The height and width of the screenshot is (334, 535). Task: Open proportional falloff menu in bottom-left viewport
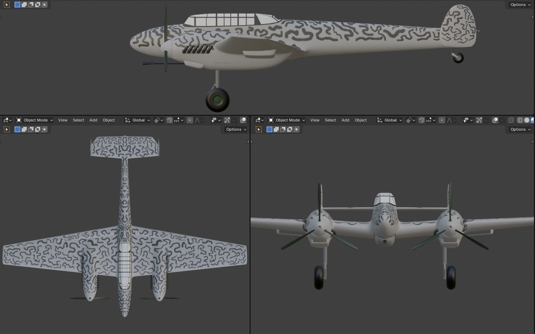(199, 120)
